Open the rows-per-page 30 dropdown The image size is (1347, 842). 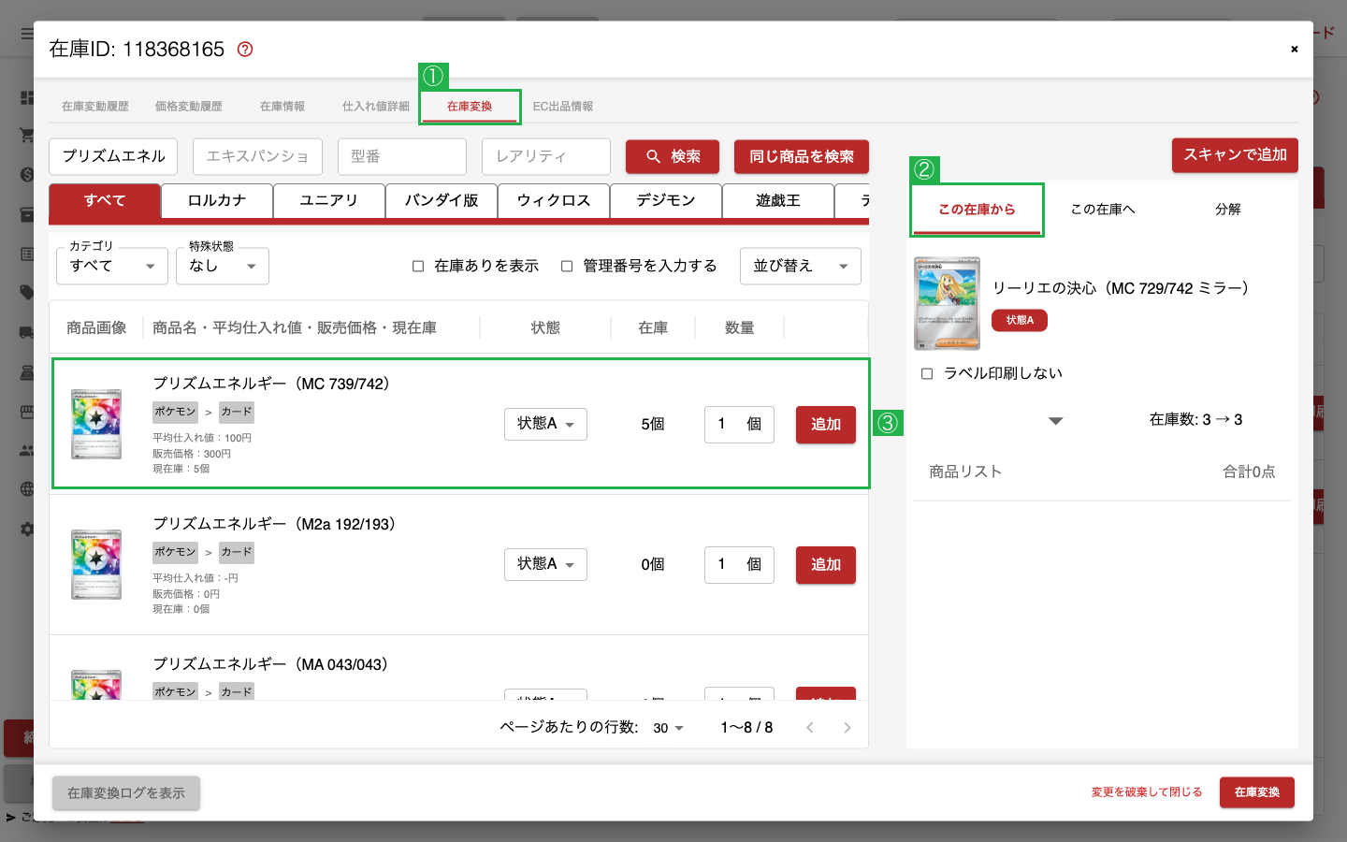(669, 728)
